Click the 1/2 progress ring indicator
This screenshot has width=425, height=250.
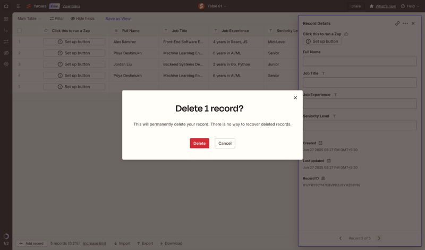(x=6, y=236)
